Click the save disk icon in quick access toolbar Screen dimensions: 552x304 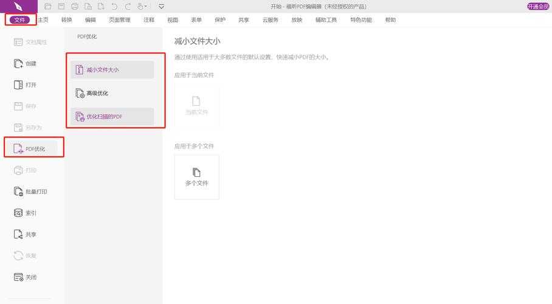(x=61, y=6)
